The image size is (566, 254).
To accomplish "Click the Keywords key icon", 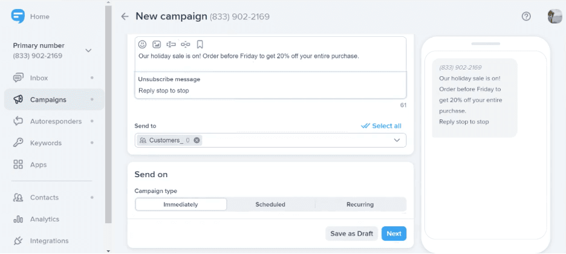I will (x=18, y=143).
